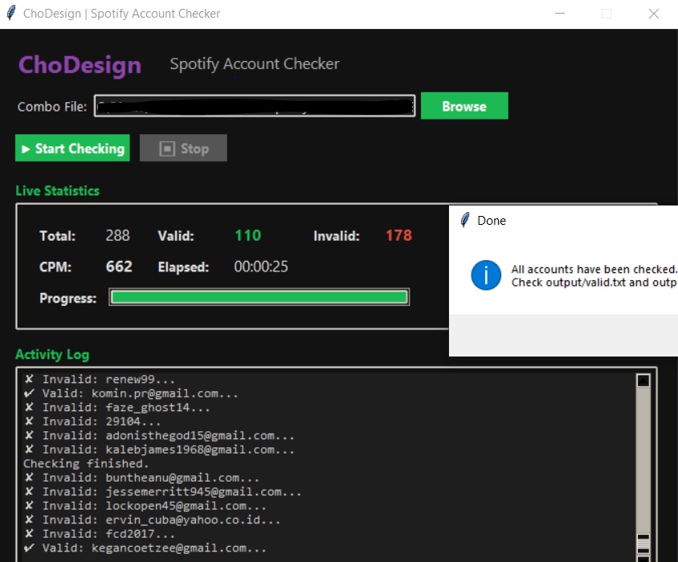Select log line Invalid: adonisthegod15@gmail.com
Image resolution: width=678 pixels, height=562 pixels.
coord(159,436)
